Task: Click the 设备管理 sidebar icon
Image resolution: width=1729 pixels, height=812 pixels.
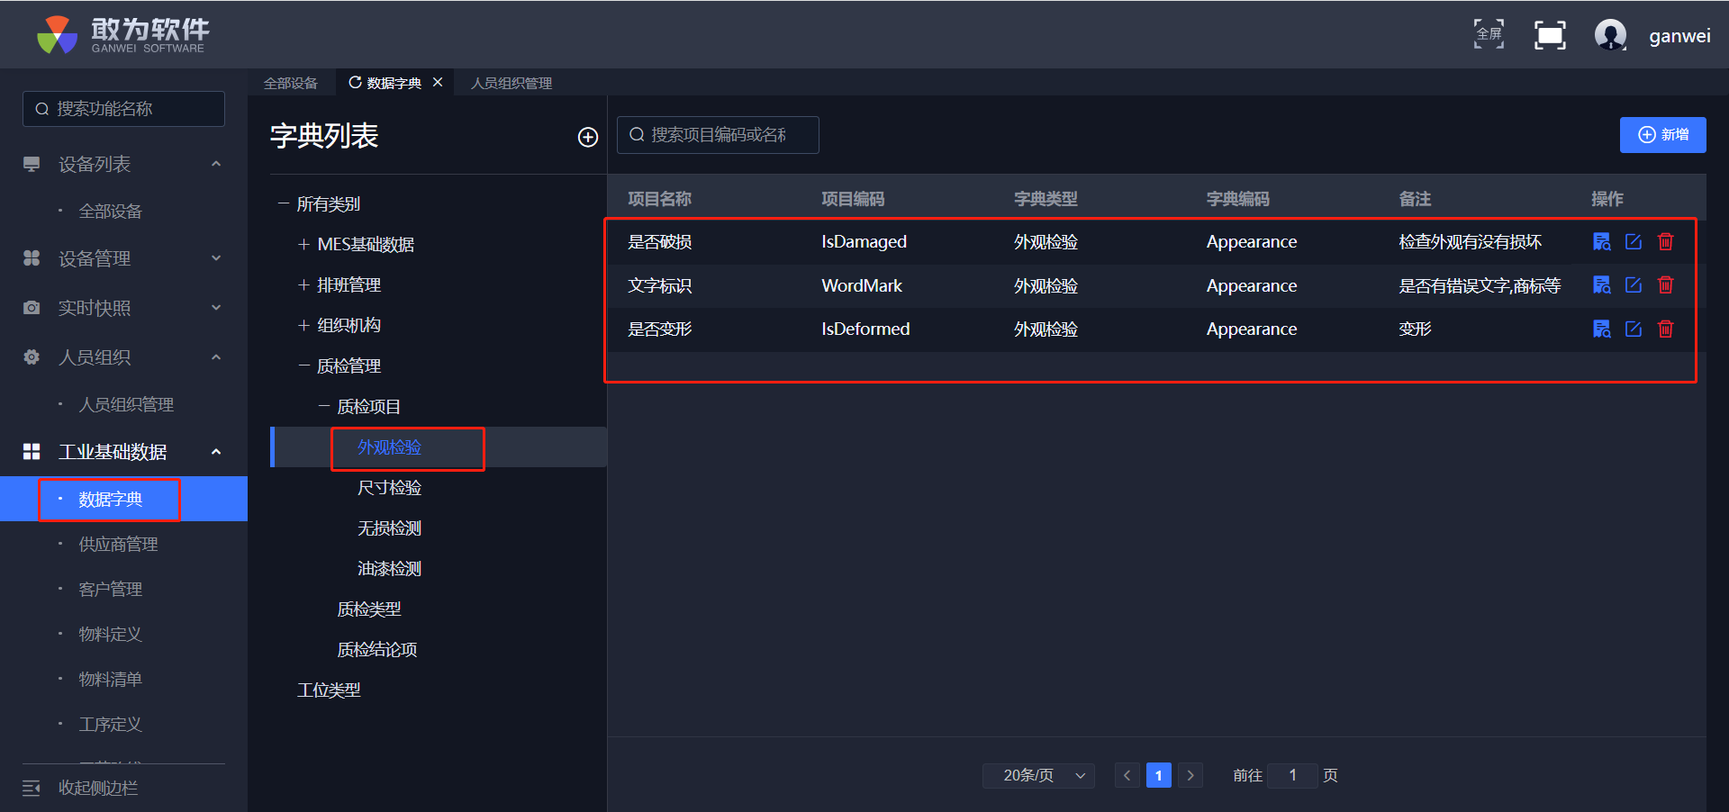Action: [x=32, y=258]
